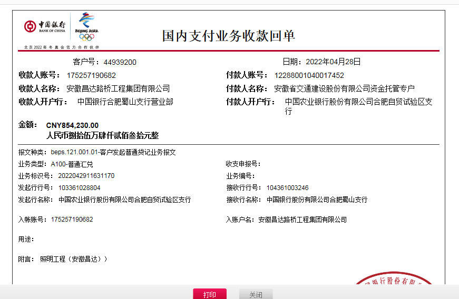Screen dimensions: 459x299
Task: Select the payer account number 12288001040017452
Action: pyautogui.click(x=309, y=75)
